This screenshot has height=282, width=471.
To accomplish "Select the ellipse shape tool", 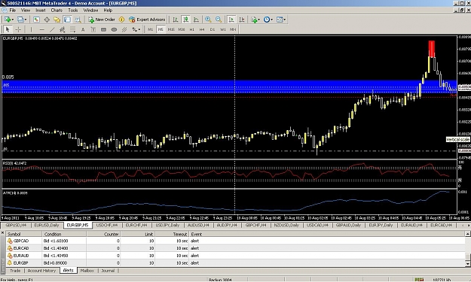I will [x=114, y=29].
